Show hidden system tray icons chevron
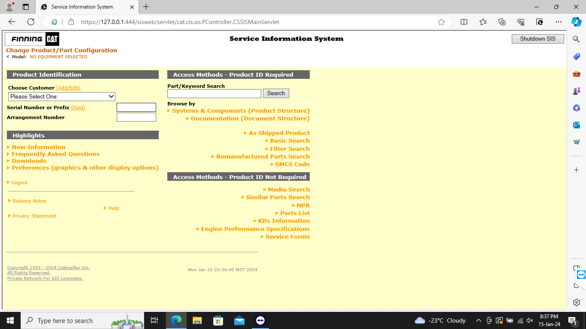Viewport: 586px width, 329px height. tap(479, 320)
